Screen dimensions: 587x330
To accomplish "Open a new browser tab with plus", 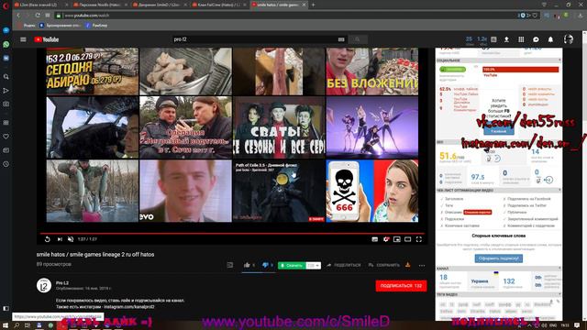I will [x=314, y=5].
